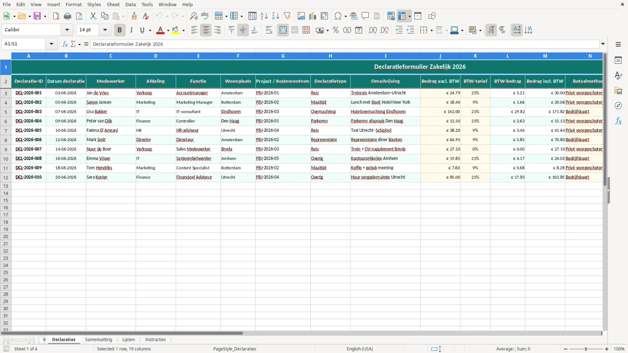Open the Format menu
628x353 pixels.
click(74, 4)
